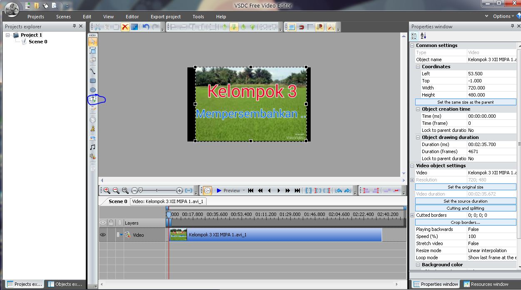Select the Add Animation tool

(x=93, y=129)
